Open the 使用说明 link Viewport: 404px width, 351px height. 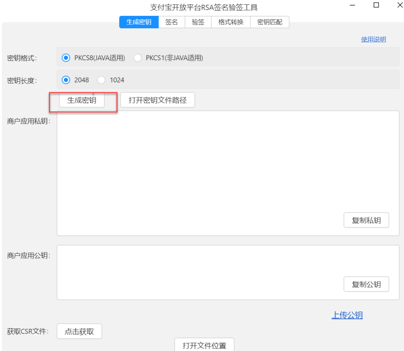pos(373,40)
